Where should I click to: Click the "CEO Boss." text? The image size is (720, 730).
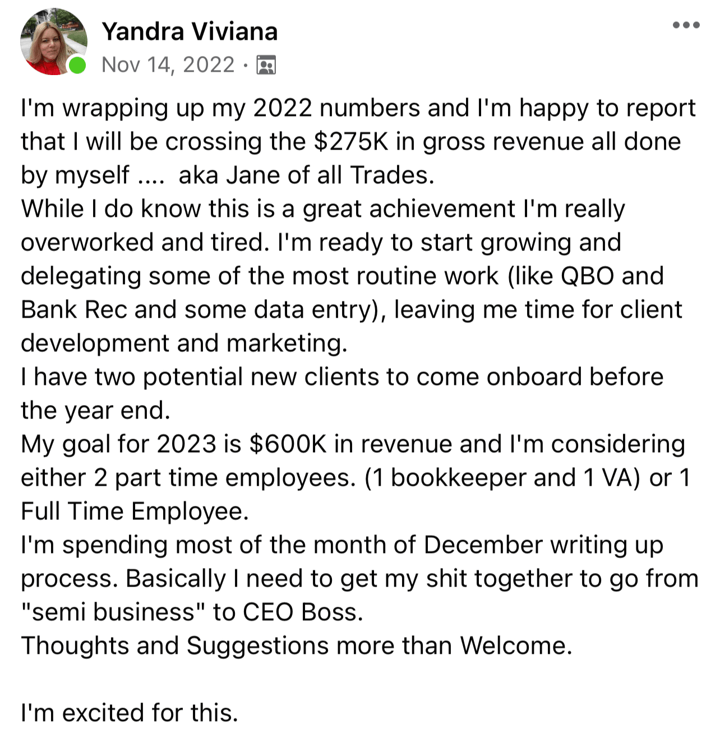(303, 612)
